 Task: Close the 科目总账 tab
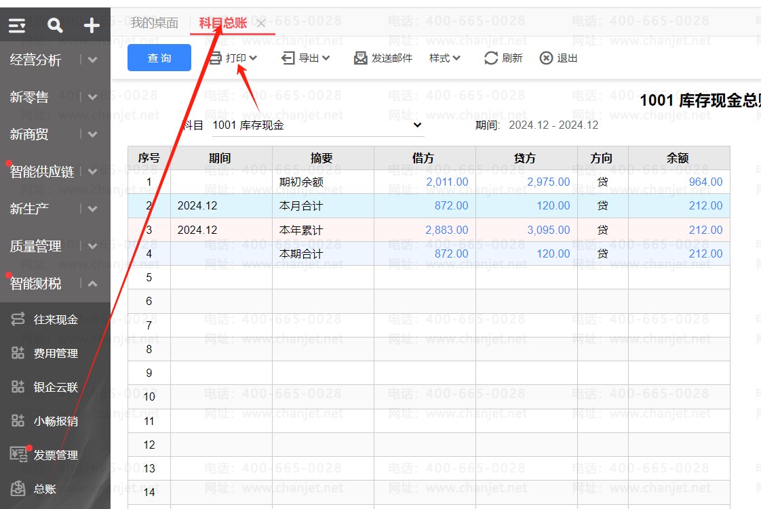pyautogui.click(x=261, y=24)
